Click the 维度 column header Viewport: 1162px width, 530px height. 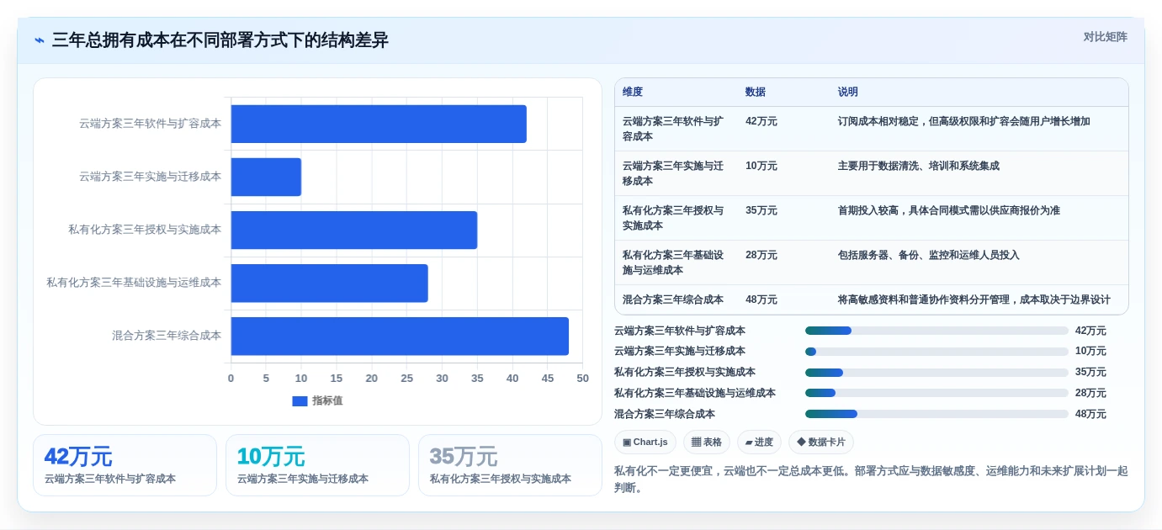pos(633,93)
